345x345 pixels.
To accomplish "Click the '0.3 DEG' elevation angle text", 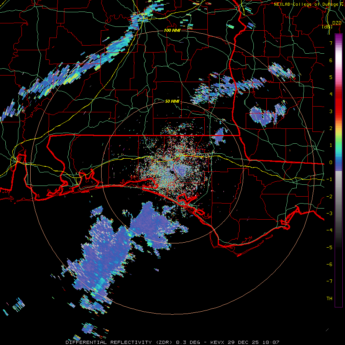I will [x=188, y=342].
